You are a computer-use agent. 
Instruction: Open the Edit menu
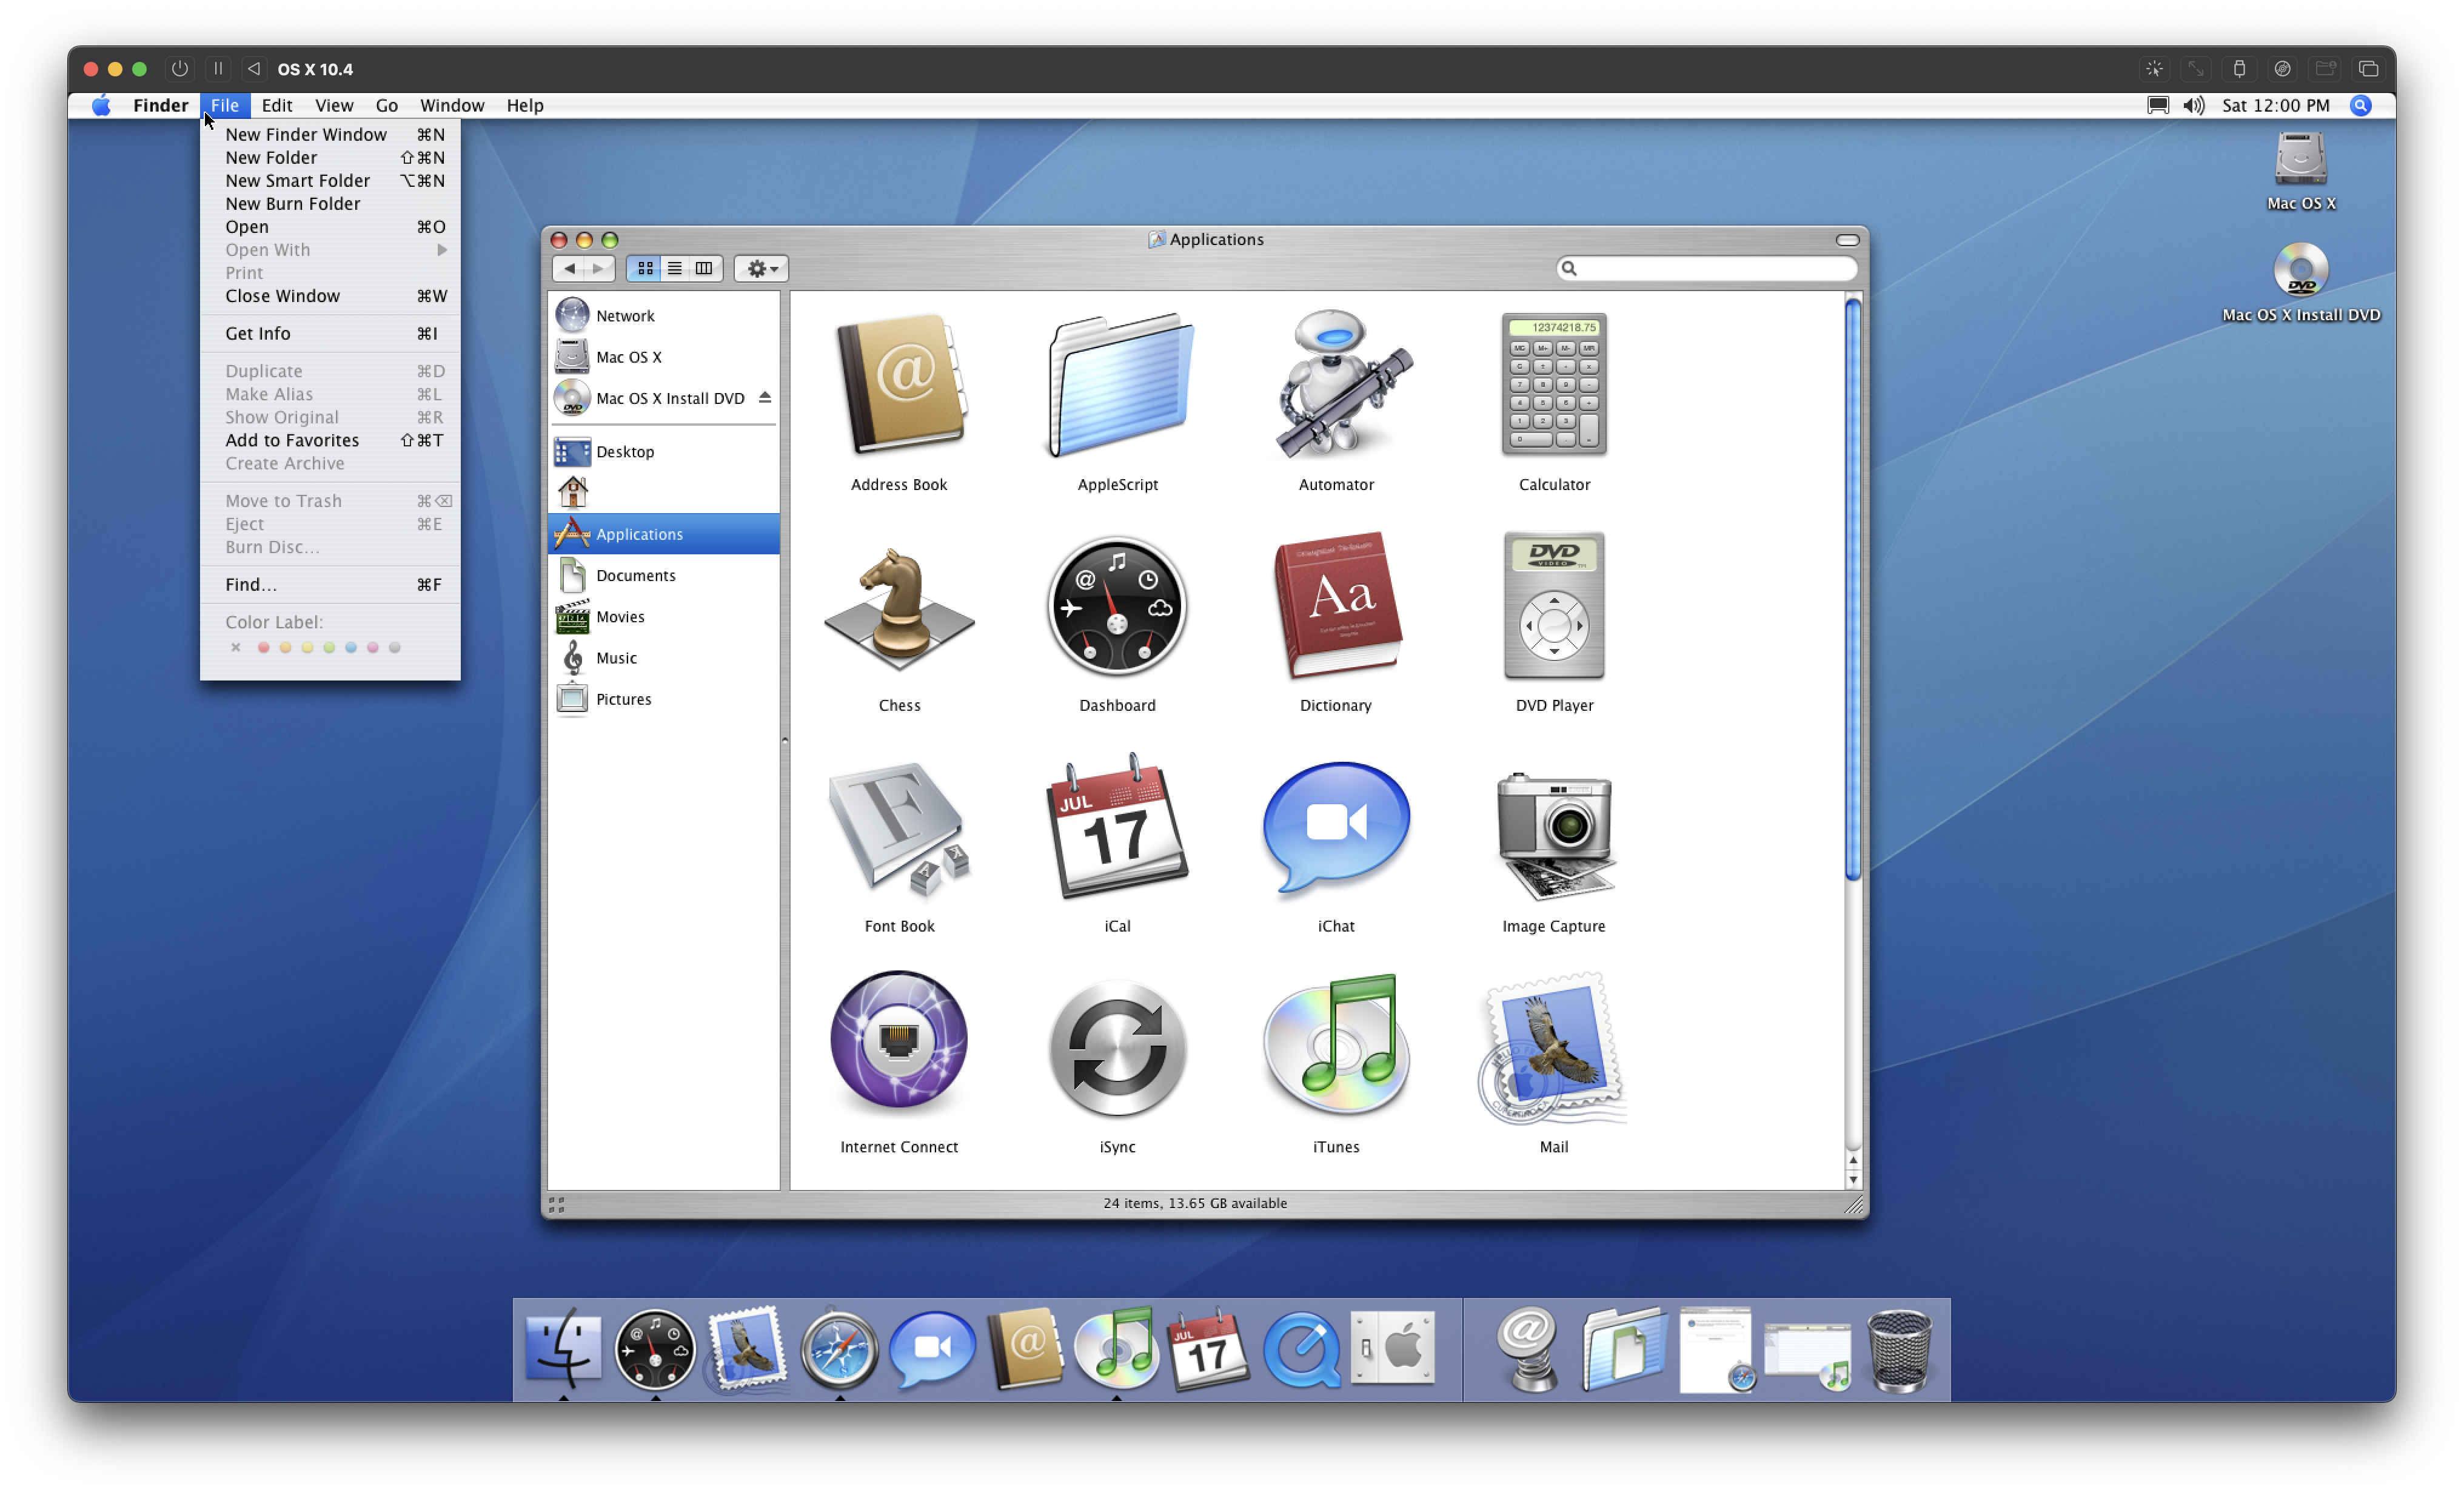(x=277, y=105)
